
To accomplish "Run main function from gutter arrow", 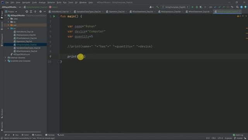I will (x=54, y=16).
